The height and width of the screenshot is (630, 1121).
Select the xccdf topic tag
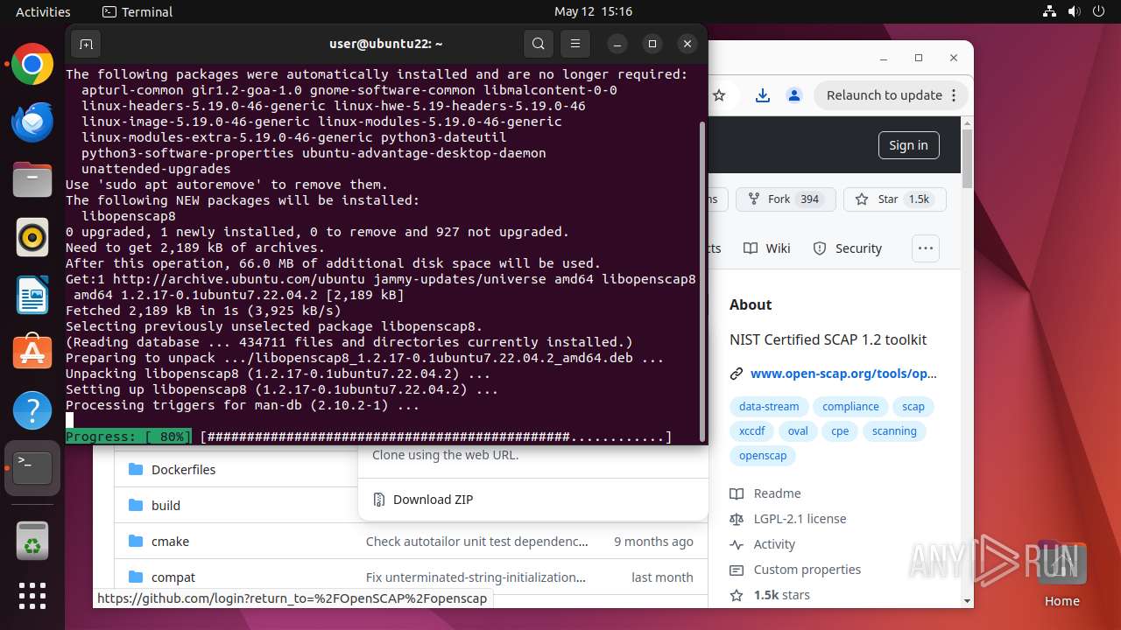pyautogui.click(x=751, y=430)
